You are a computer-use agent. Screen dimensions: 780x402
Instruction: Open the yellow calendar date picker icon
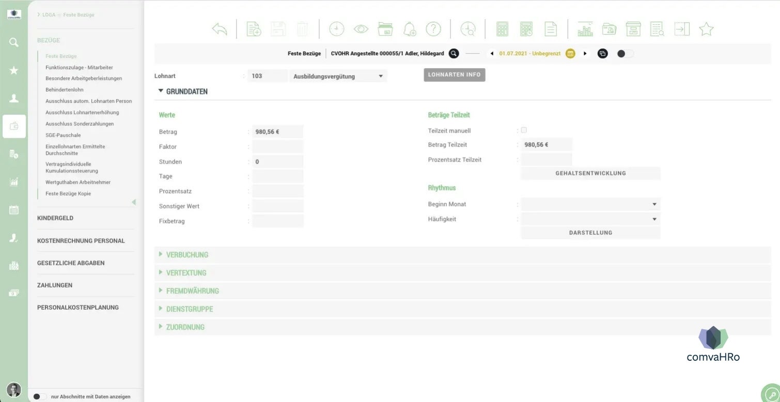point(570,53)
